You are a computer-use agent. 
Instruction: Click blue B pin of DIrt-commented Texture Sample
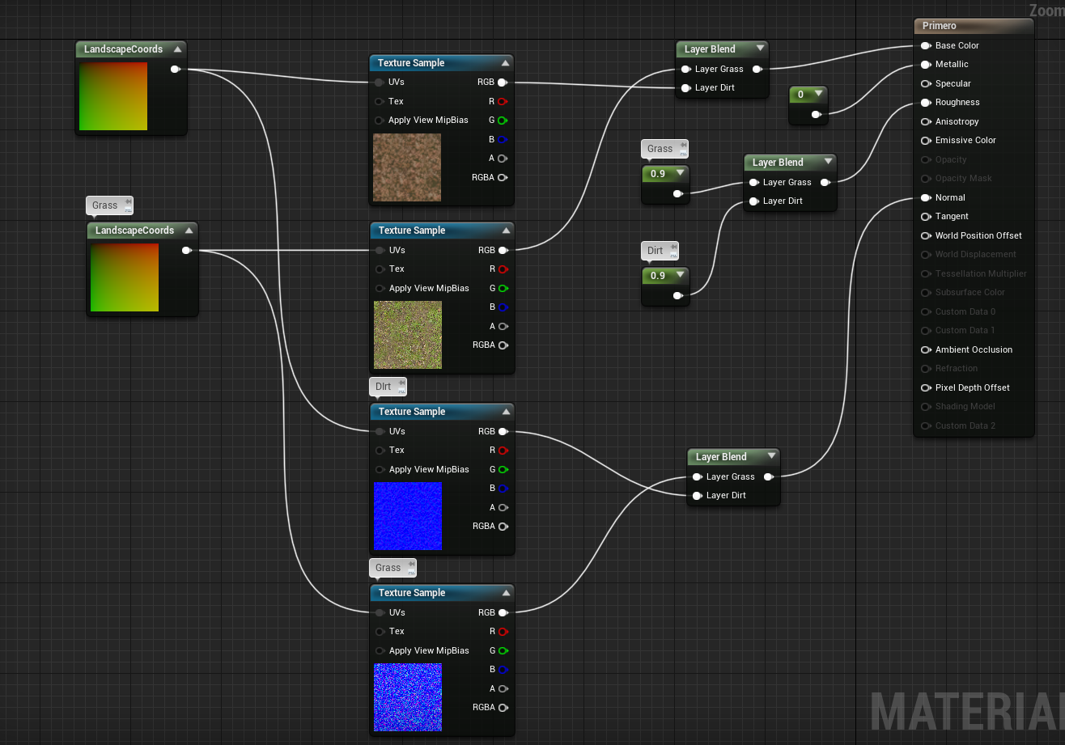(503, 488)
